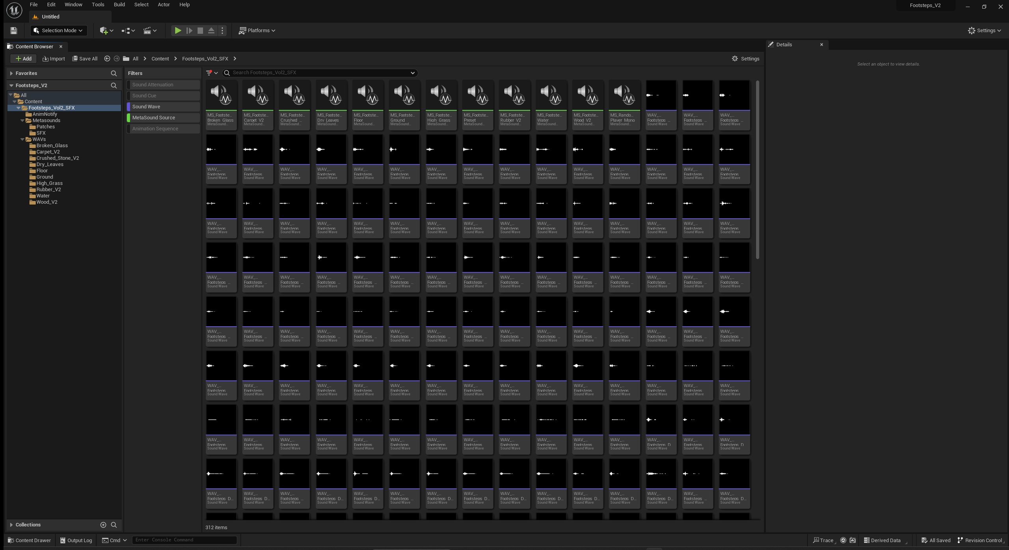Viewport: 1009px width, 550px height.
Task: Click the Skip frame playback icon
Action: coord(189,30)
